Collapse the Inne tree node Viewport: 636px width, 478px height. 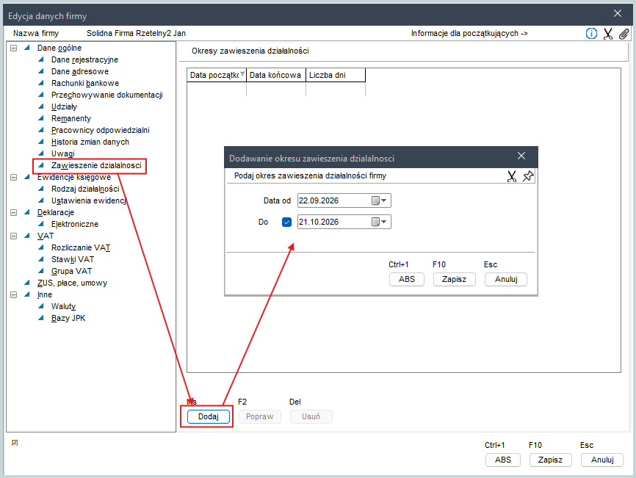[x=14, y=294]
